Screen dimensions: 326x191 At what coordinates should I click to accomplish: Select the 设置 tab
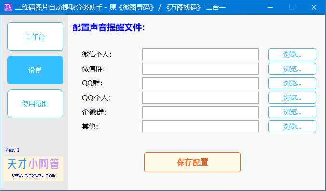(x=35, y=70)
